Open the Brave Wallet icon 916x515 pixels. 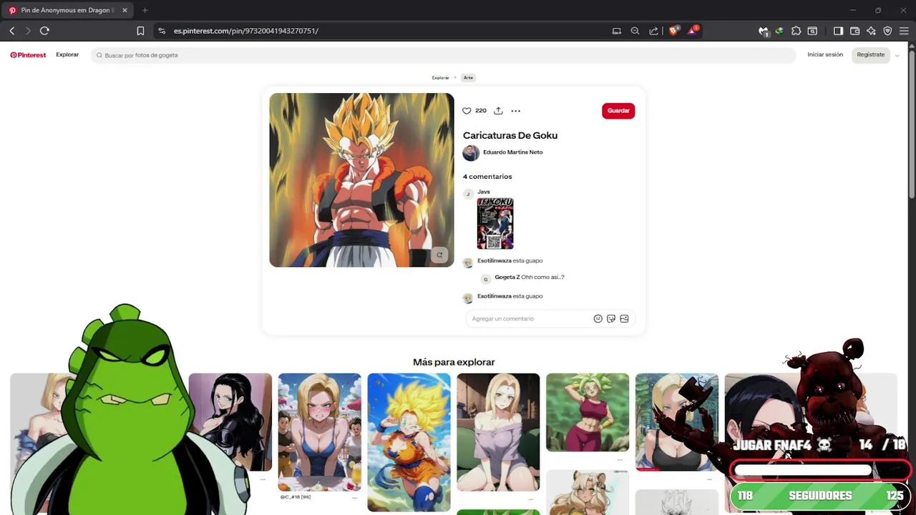(854, 31)
